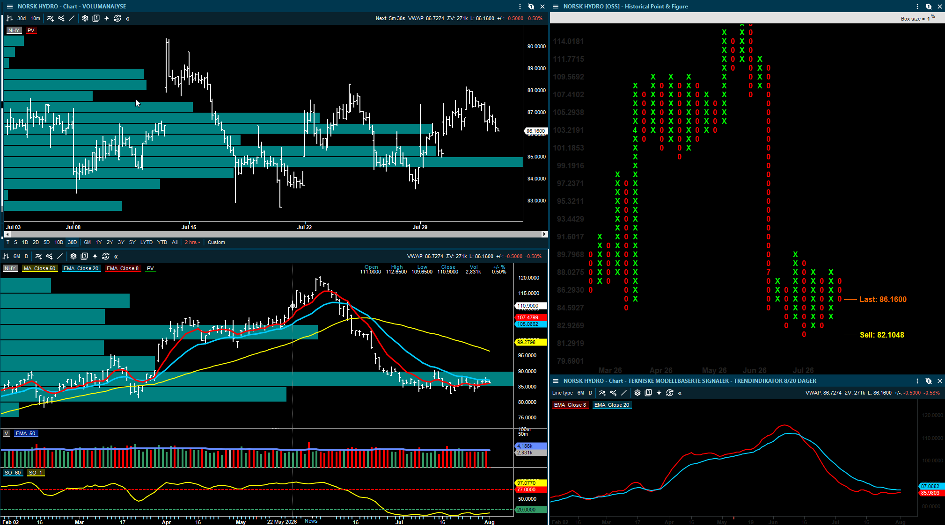Screen dimensions: 945x525
Task: Select the 6M period tab
Action: pyautogui.click(x=88, y=242)
